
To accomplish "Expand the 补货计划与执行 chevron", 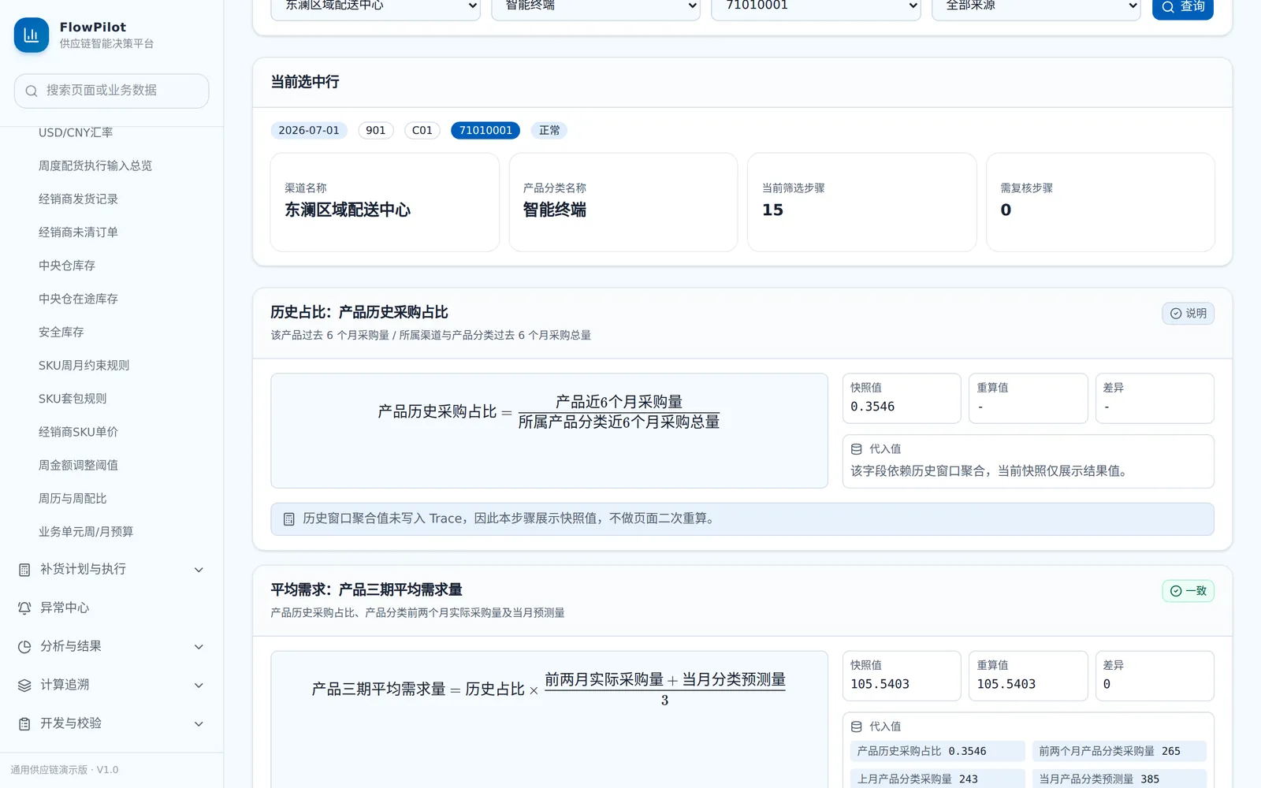I will pos(199,570).
